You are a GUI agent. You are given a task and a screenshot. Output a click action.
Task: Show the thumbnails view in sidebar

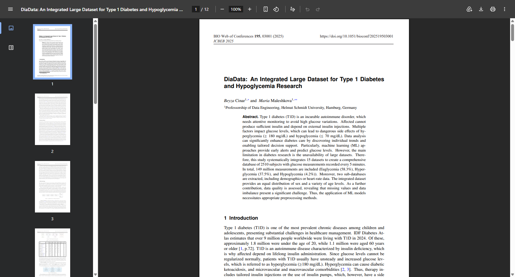pyautogui.click(x=11, y=28)
